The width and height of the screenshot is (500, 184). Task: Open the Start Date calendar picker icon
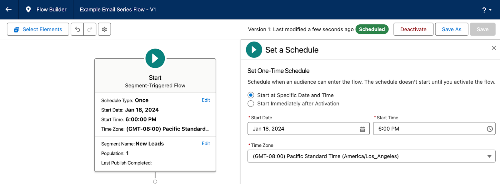tap(362, 129)
